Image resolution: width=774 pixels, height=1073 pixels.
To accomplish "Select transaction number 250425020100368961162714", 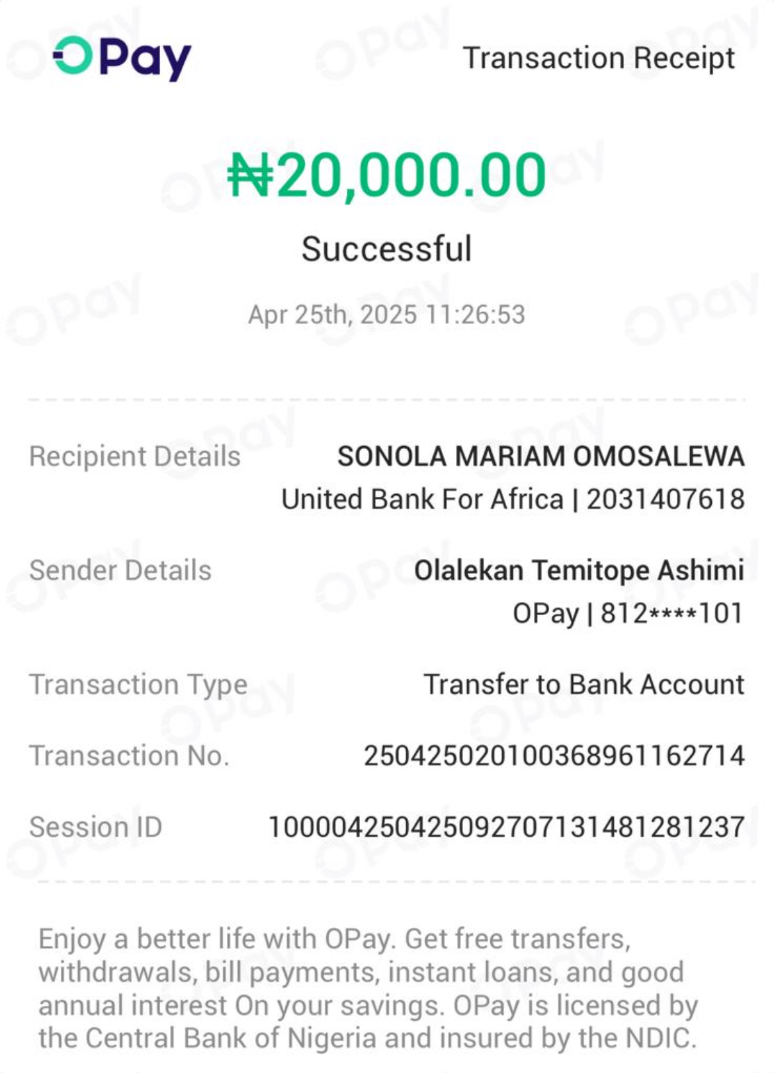I will [x=554, y=755].
